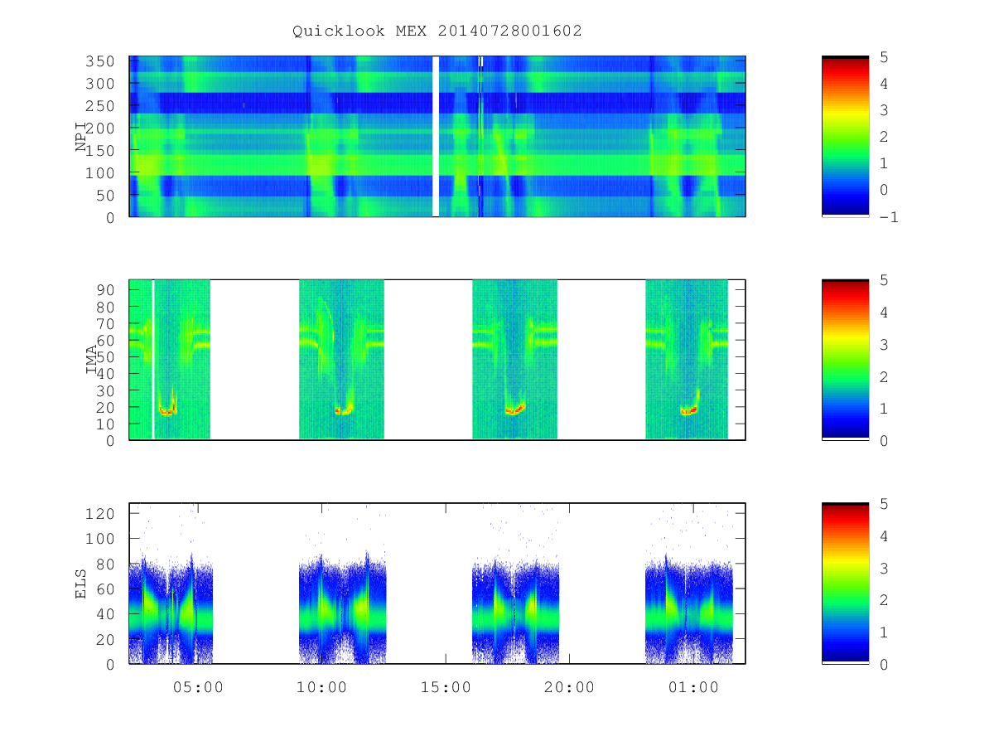
Task: Click the colorbar next to the IMA panel
Action: pos(845,360)
